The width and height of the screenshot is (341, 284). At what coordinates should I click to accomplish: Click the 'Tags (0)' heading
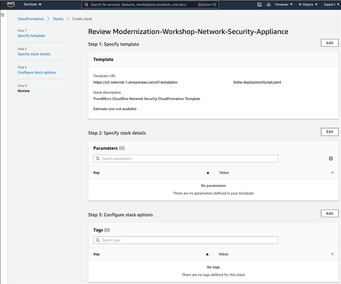(101, 230)
